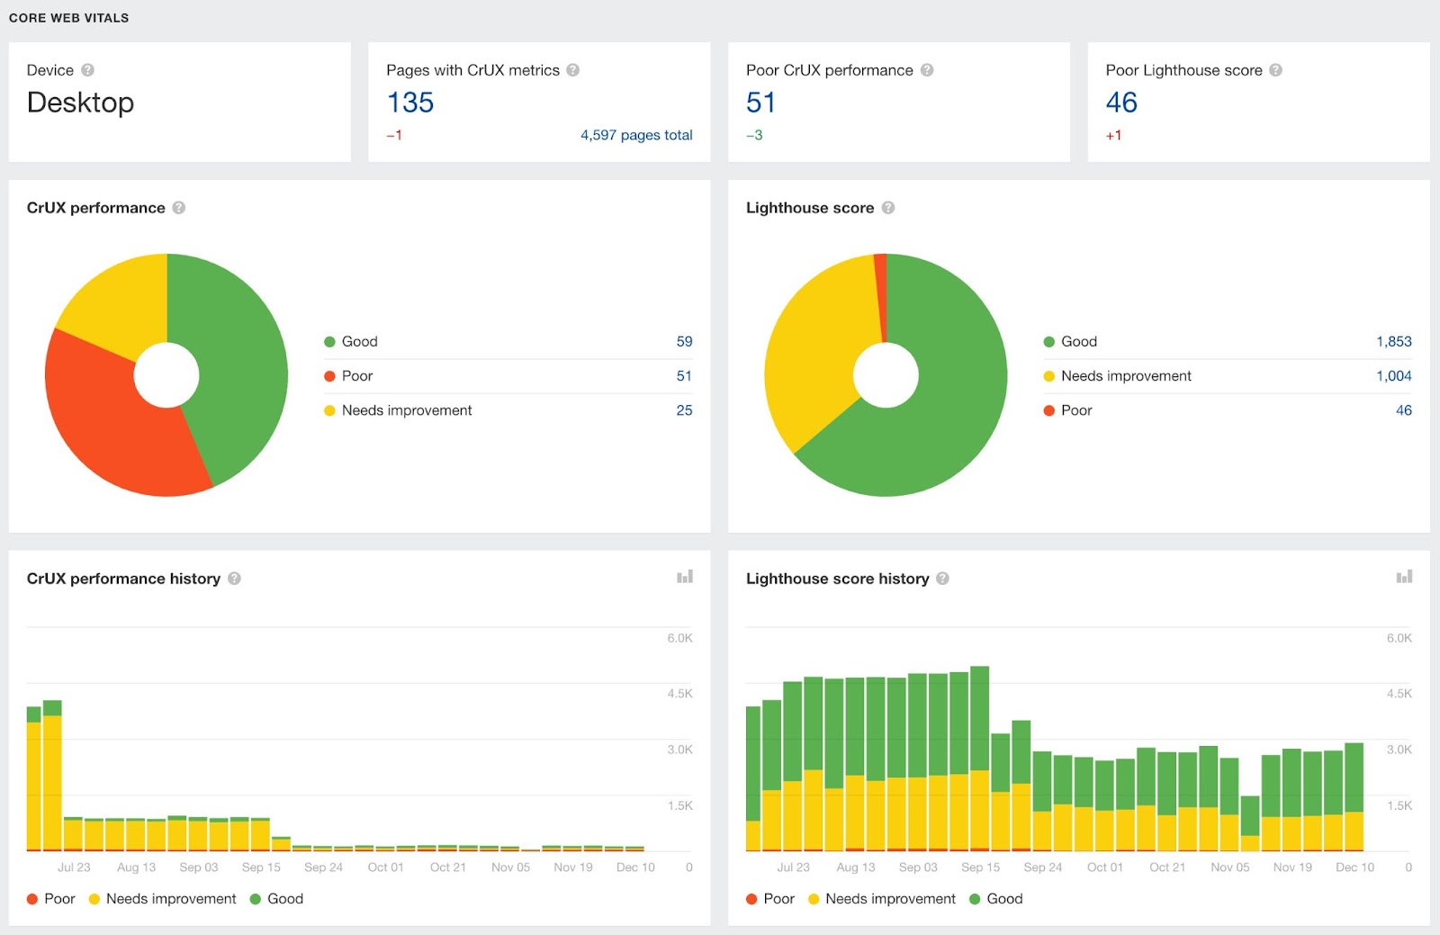
Task: Click the help icon next to Device
Action: pos(86,70)
